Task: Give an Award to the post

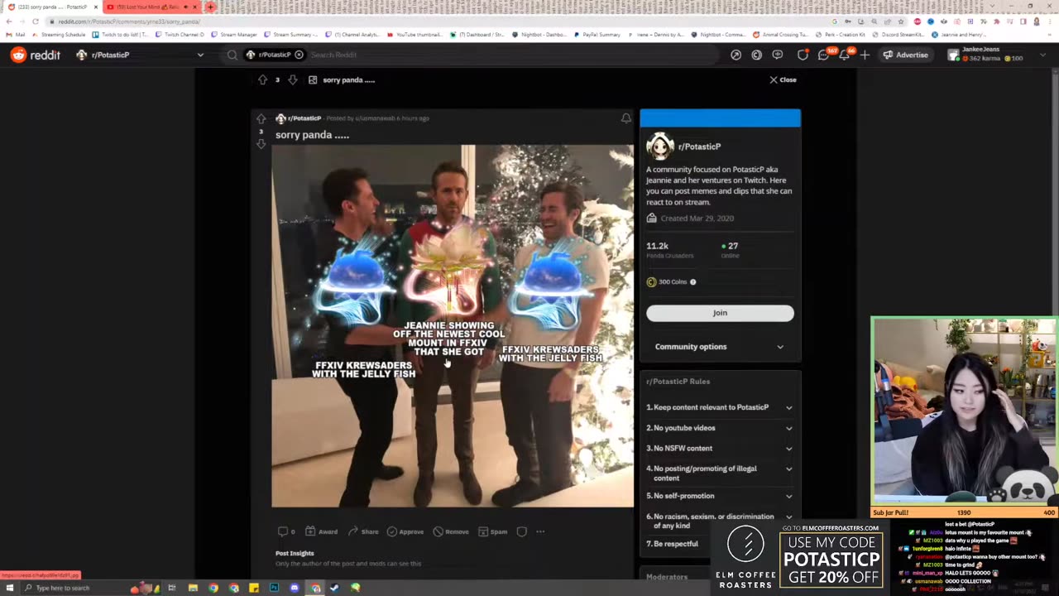Action: [x=321, y=531]
